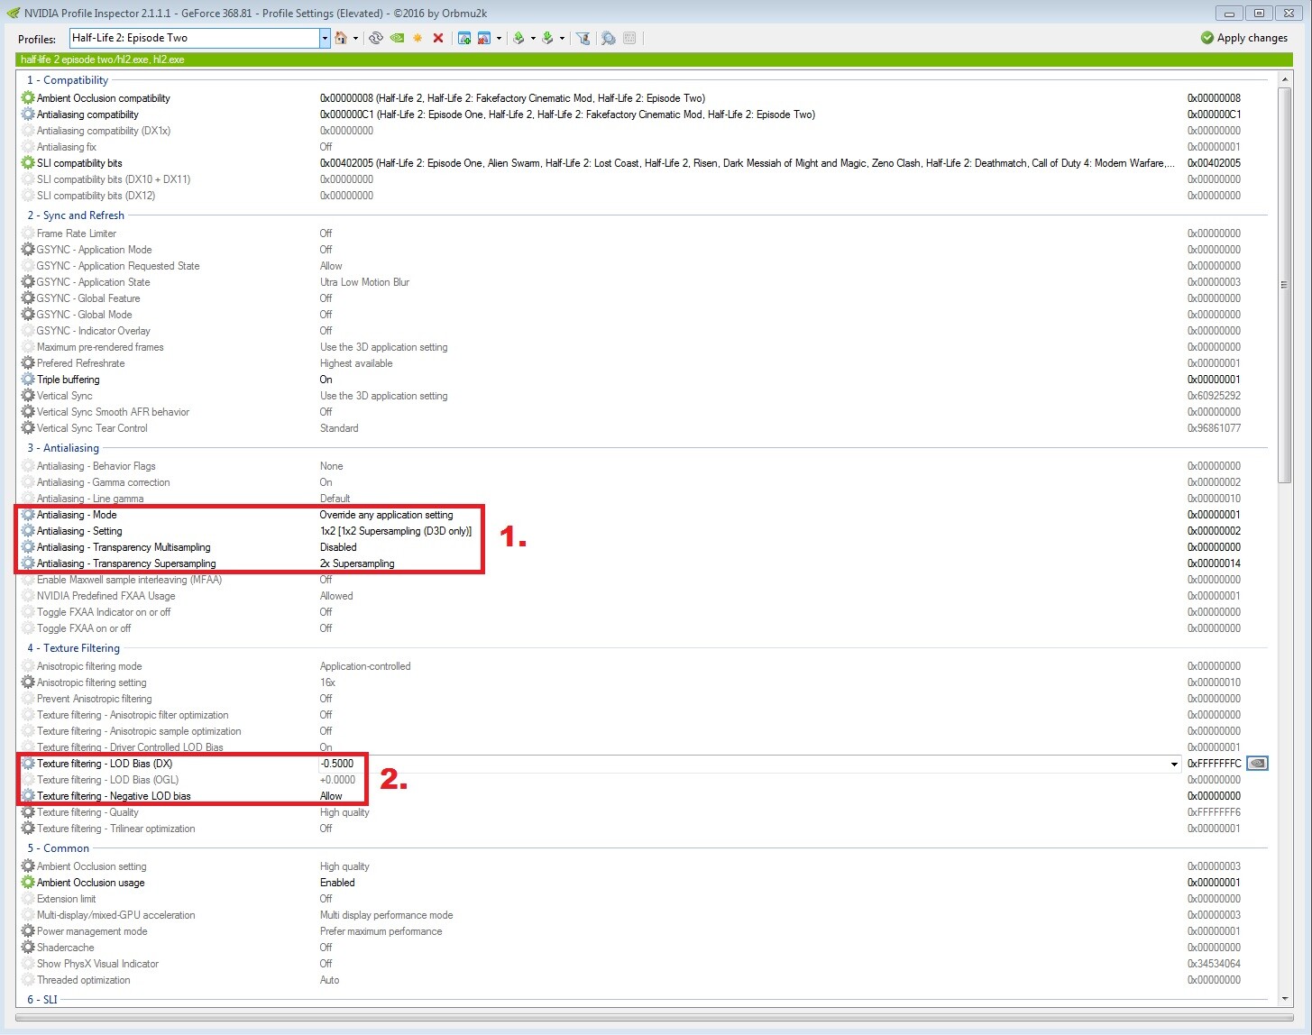
Task: Open the LOD Bias (DX) value dropdown
Action: (1174, 764)
